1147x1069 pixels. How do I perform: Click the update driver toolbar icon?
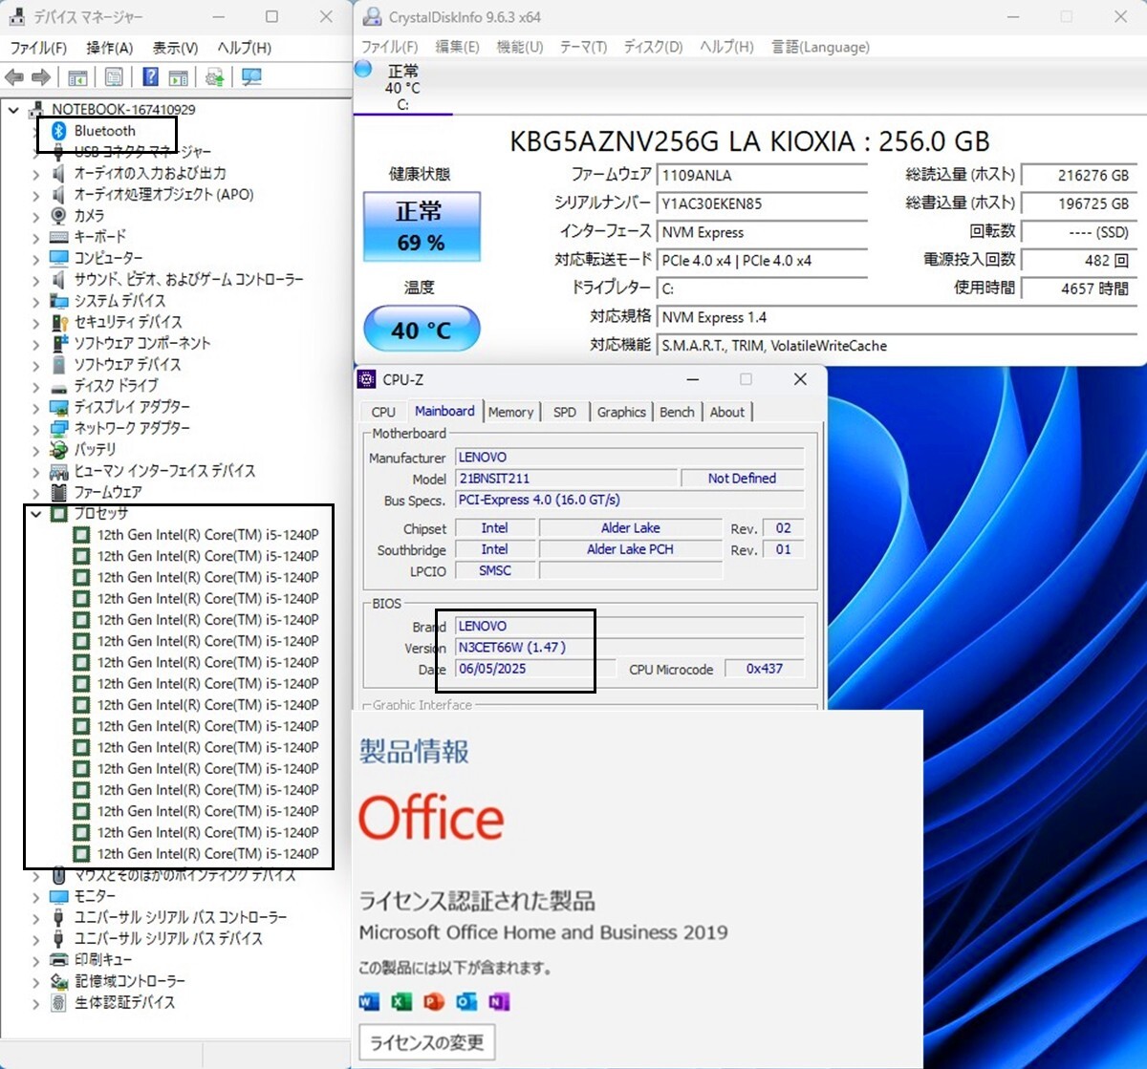click(215, 78)
